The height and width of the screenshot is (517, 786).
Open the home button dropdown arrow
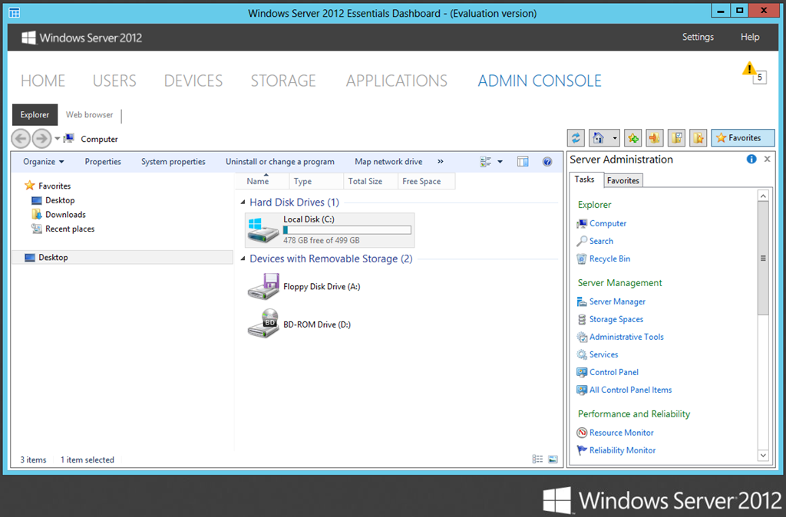click(x=615, y=138)
